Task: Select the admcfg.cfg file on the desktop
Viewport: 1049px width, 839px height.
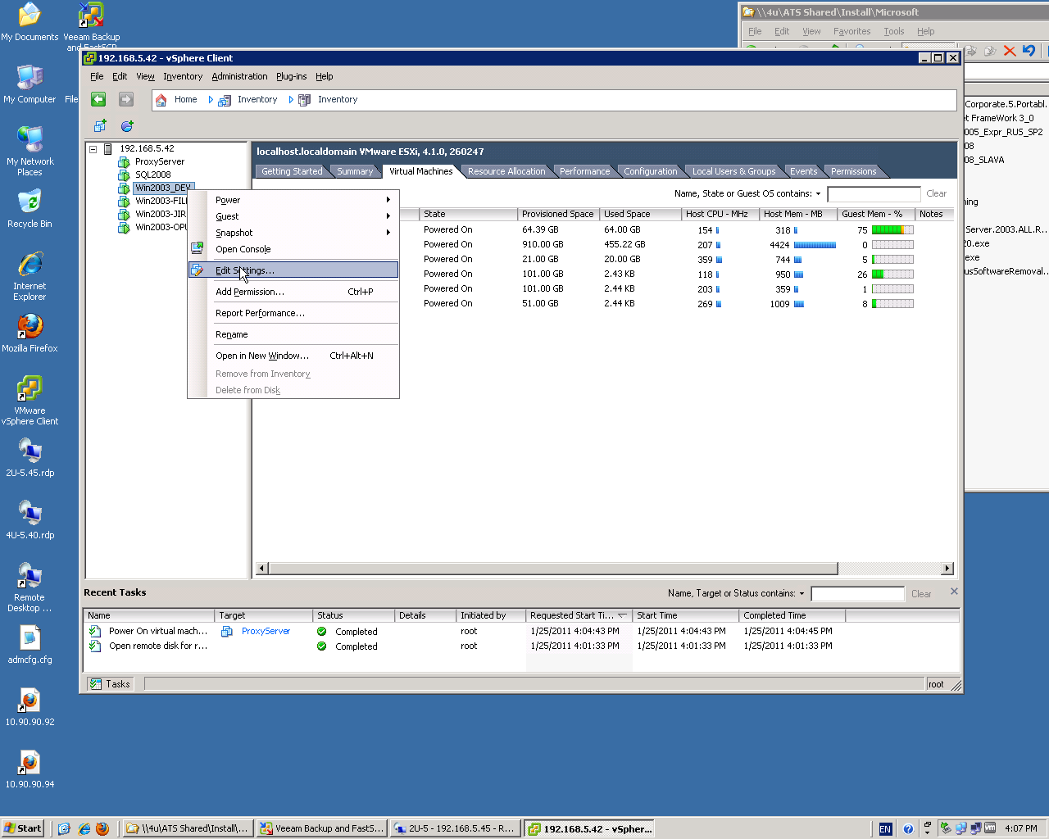Action: [x=30, y=645]
